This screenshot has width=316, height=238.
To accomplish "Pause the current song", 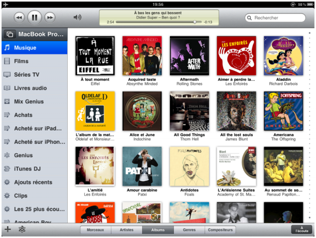I will point(35,18).
